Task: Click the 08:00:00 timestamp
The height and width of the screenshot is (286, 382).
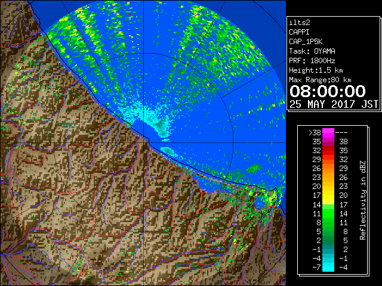Action: (328, 91)
